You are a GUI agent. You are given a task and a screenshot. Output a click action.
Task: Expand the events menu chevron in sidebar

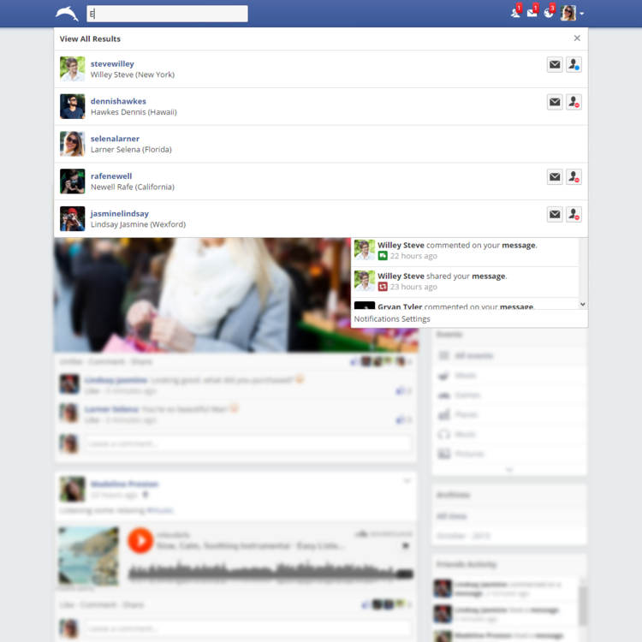(x=509, y=470)
